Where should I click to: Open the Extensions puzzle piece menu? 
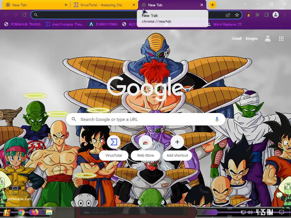pyautogui.click(x=257, y=15)
